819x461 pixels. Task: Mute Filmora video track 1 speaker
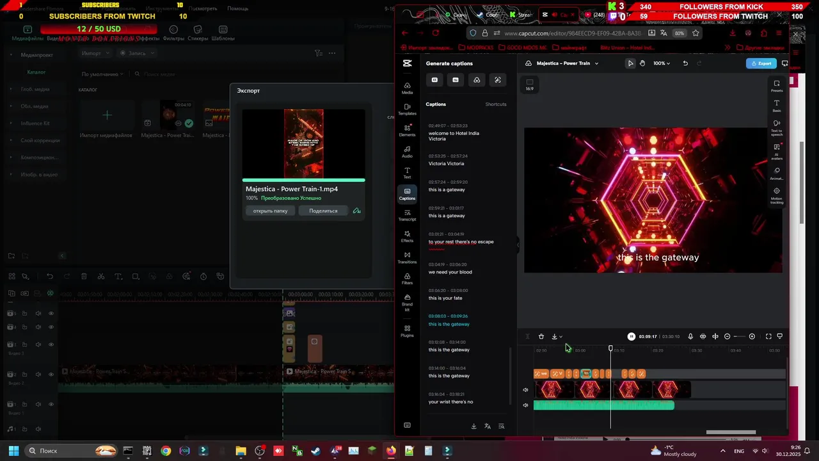38,405
